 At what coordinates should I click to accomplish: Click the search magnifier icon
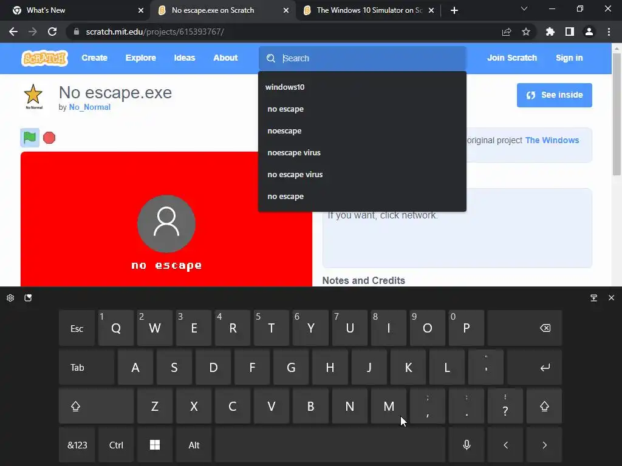[x=271, y=58]
